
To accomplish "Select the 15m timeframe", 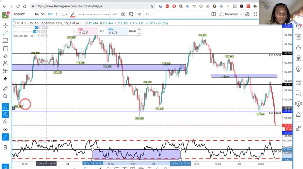I will pos(50,14).
